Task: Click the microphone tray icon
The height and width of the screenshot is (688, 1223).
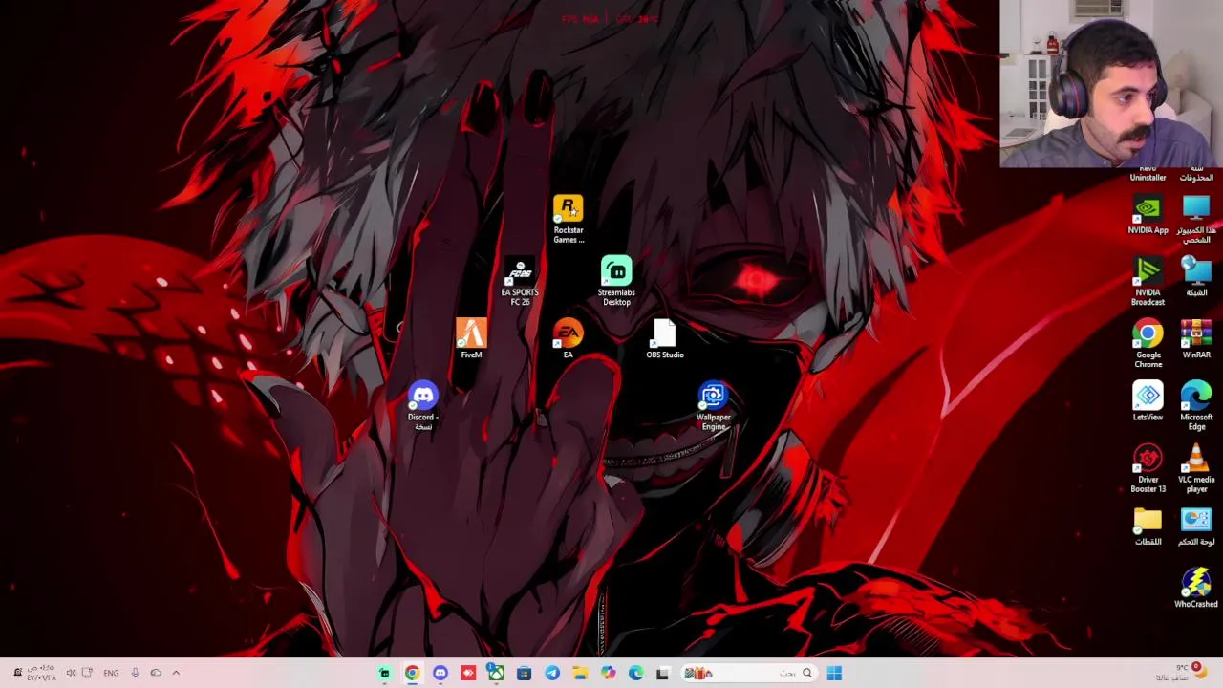Action: (x=135, y=673)
